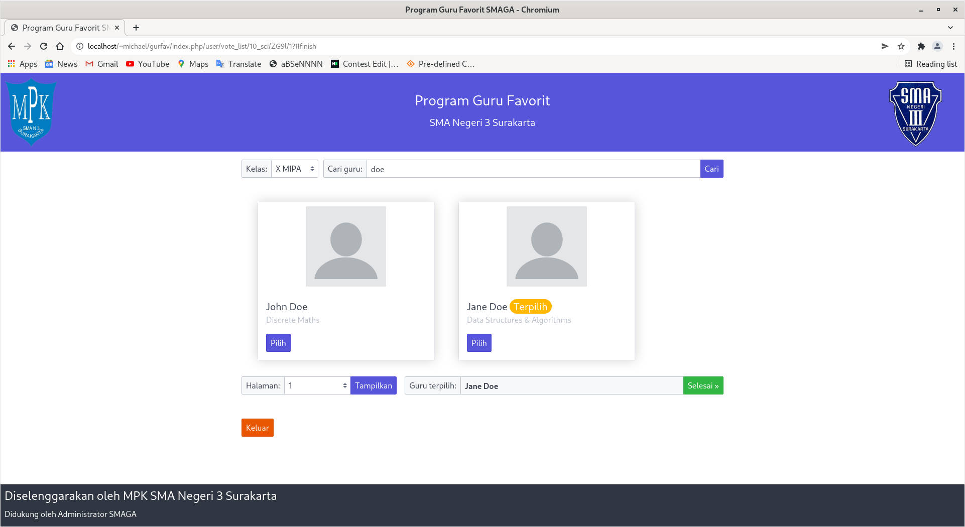Open the Halaman page number dropdown

tap(317, 386)
